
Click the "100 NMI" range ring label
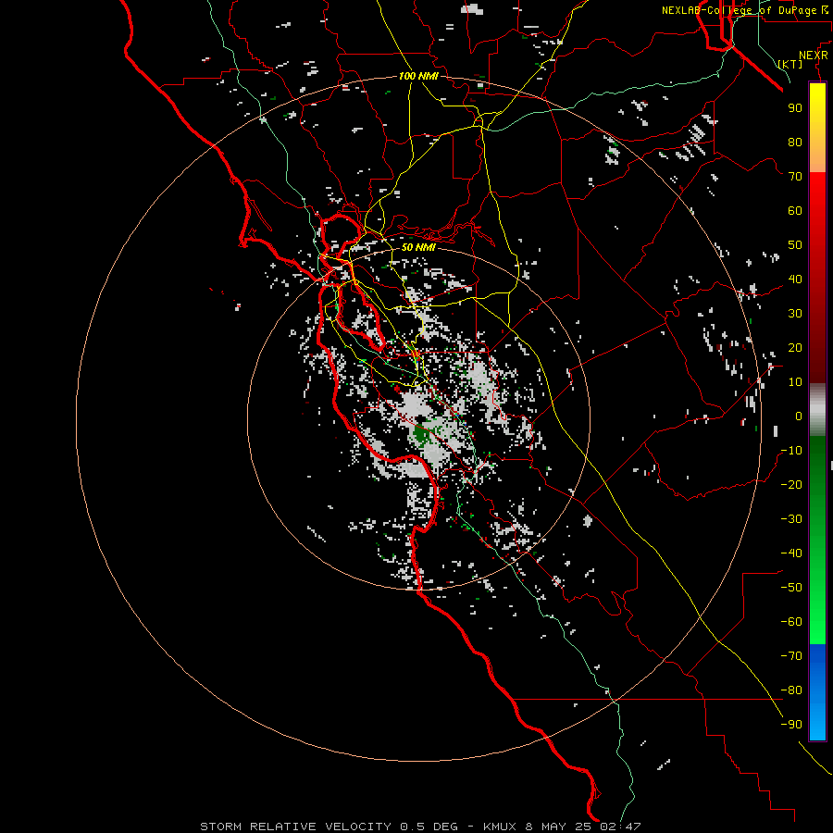tap(418, 76)
